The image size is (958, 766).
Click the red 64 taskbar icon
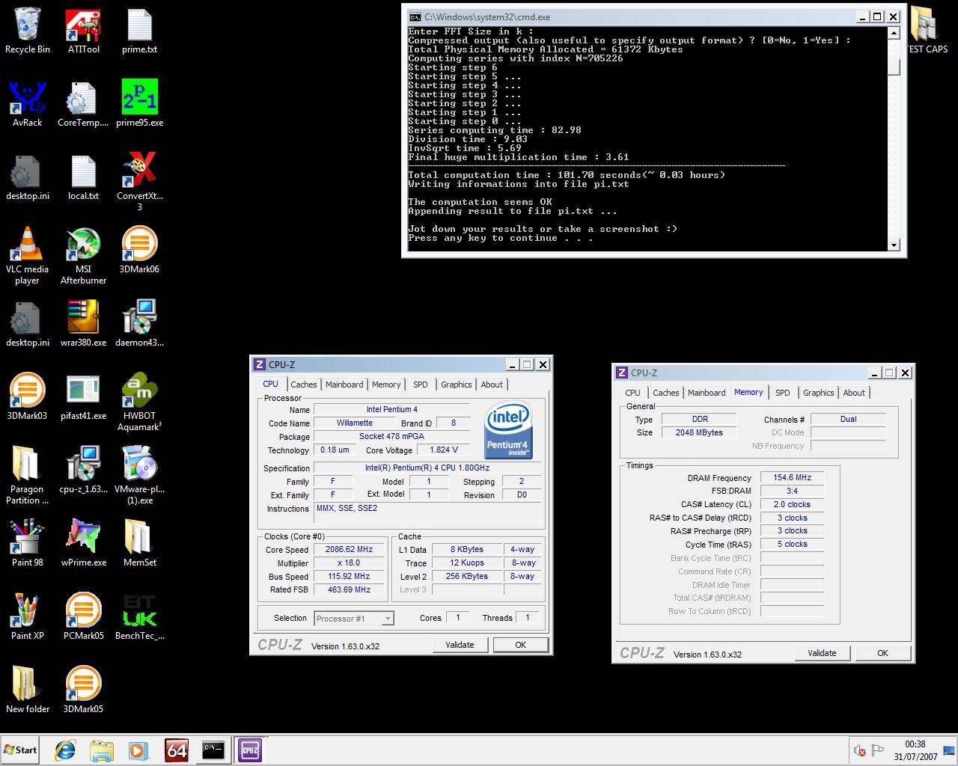pyautogui.click(x=176, y=750)
